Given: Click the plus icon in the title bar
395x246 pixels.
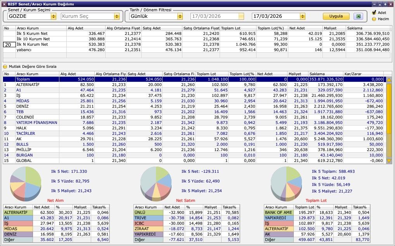Looking at the screenshot, I should point(385,4).
